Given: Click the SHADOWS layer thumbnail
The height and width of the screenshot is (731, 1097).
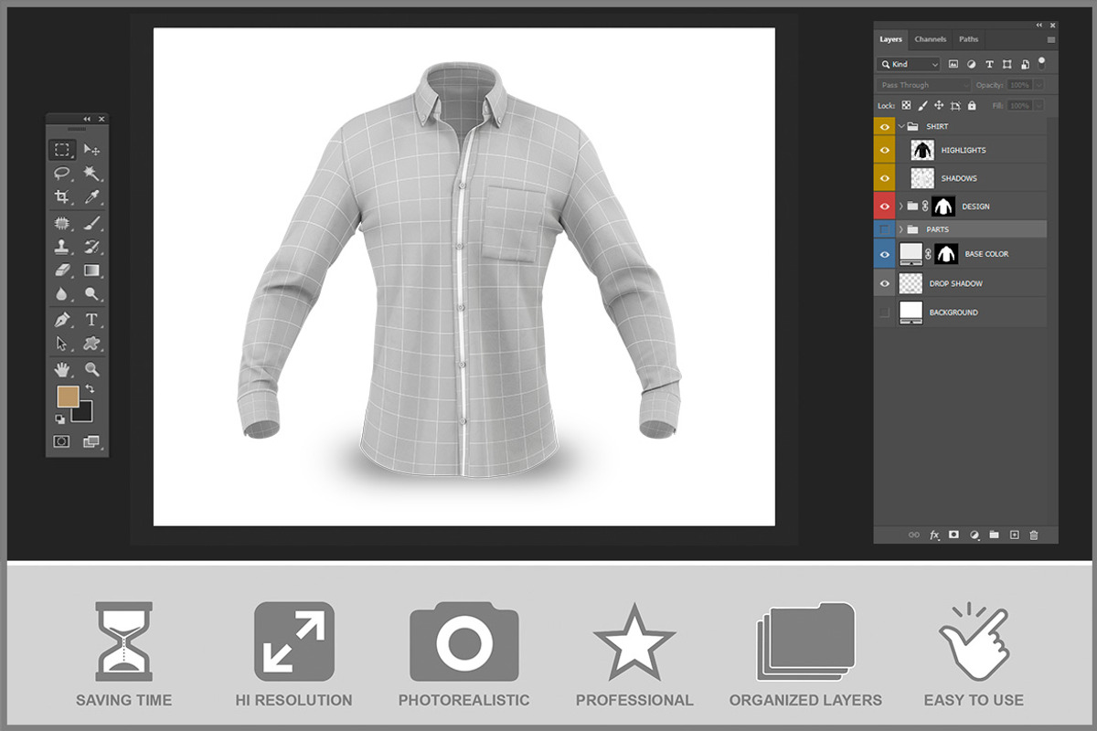Looking at the screenshot, I should click(922, 178).
